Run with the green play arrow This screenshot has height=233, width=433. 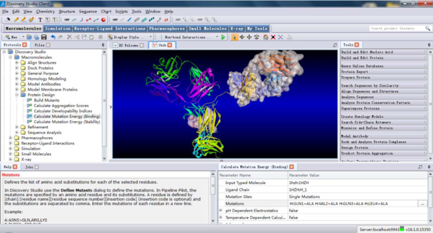[223, 37]
